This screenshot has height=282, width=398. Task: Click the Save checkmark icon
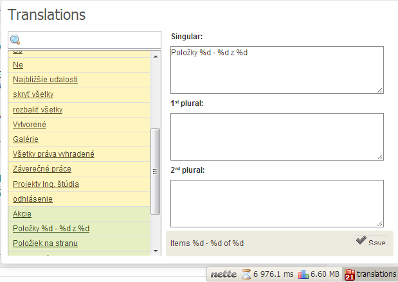pos(361,240)
